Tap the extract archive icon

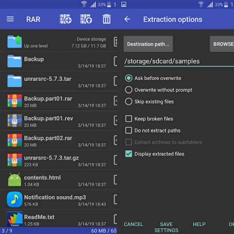[86, 19]
